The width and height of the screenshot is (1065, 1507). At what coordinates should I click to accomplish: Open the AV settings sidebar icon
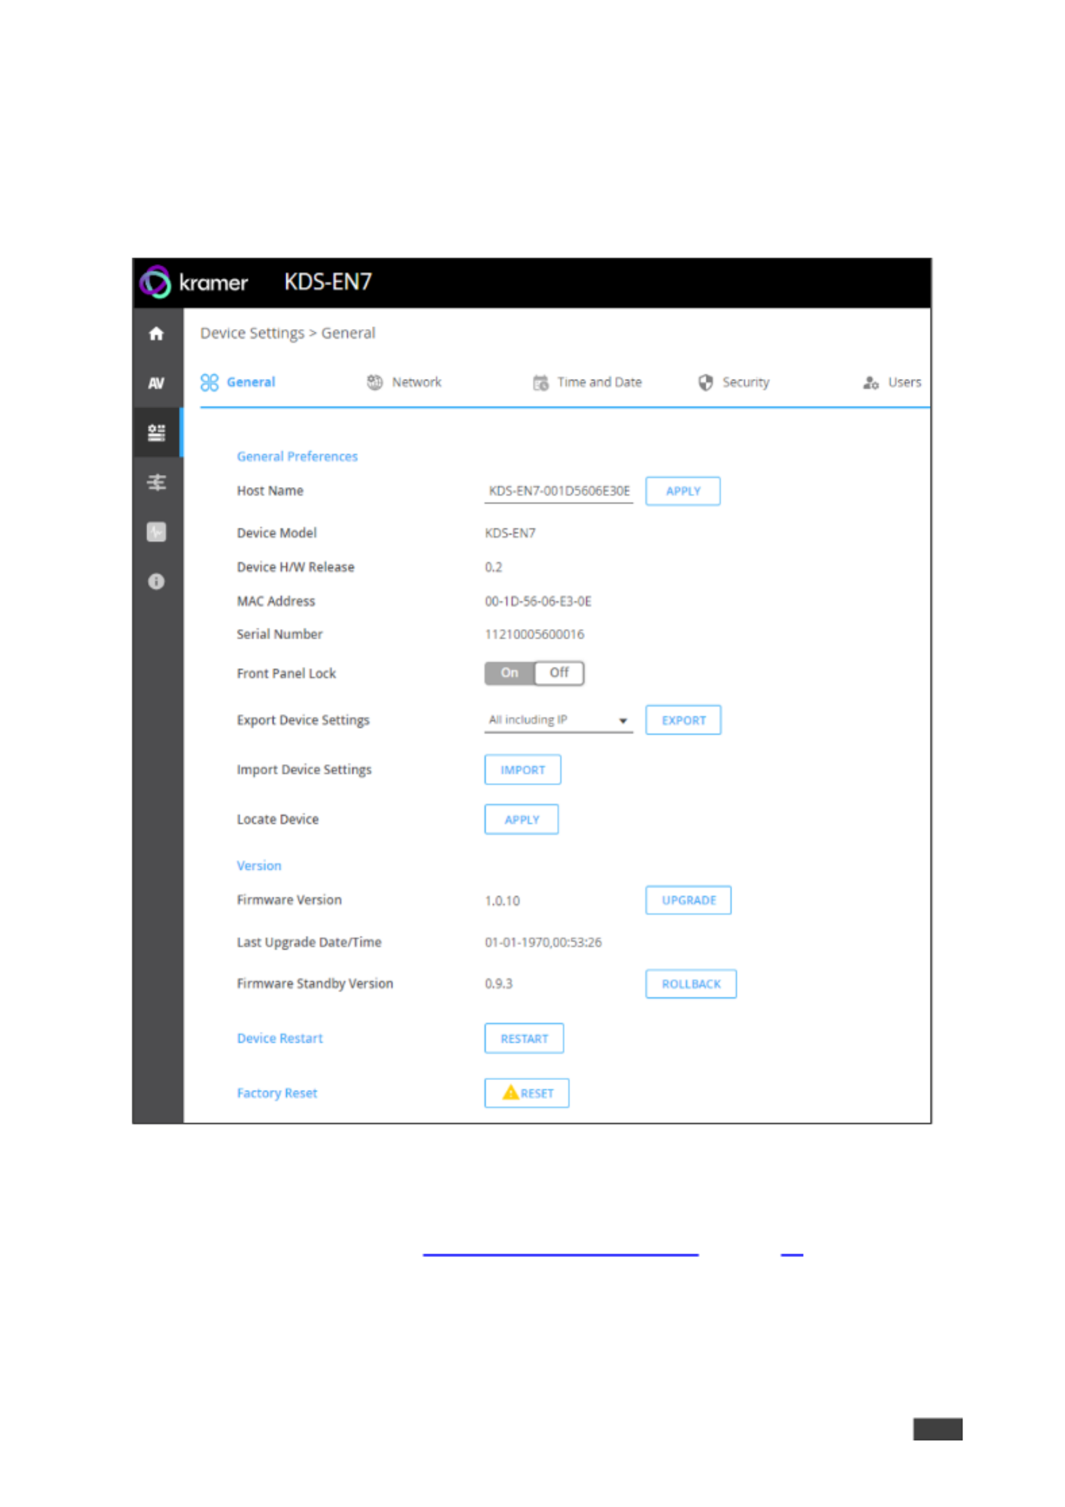point(157,384)
